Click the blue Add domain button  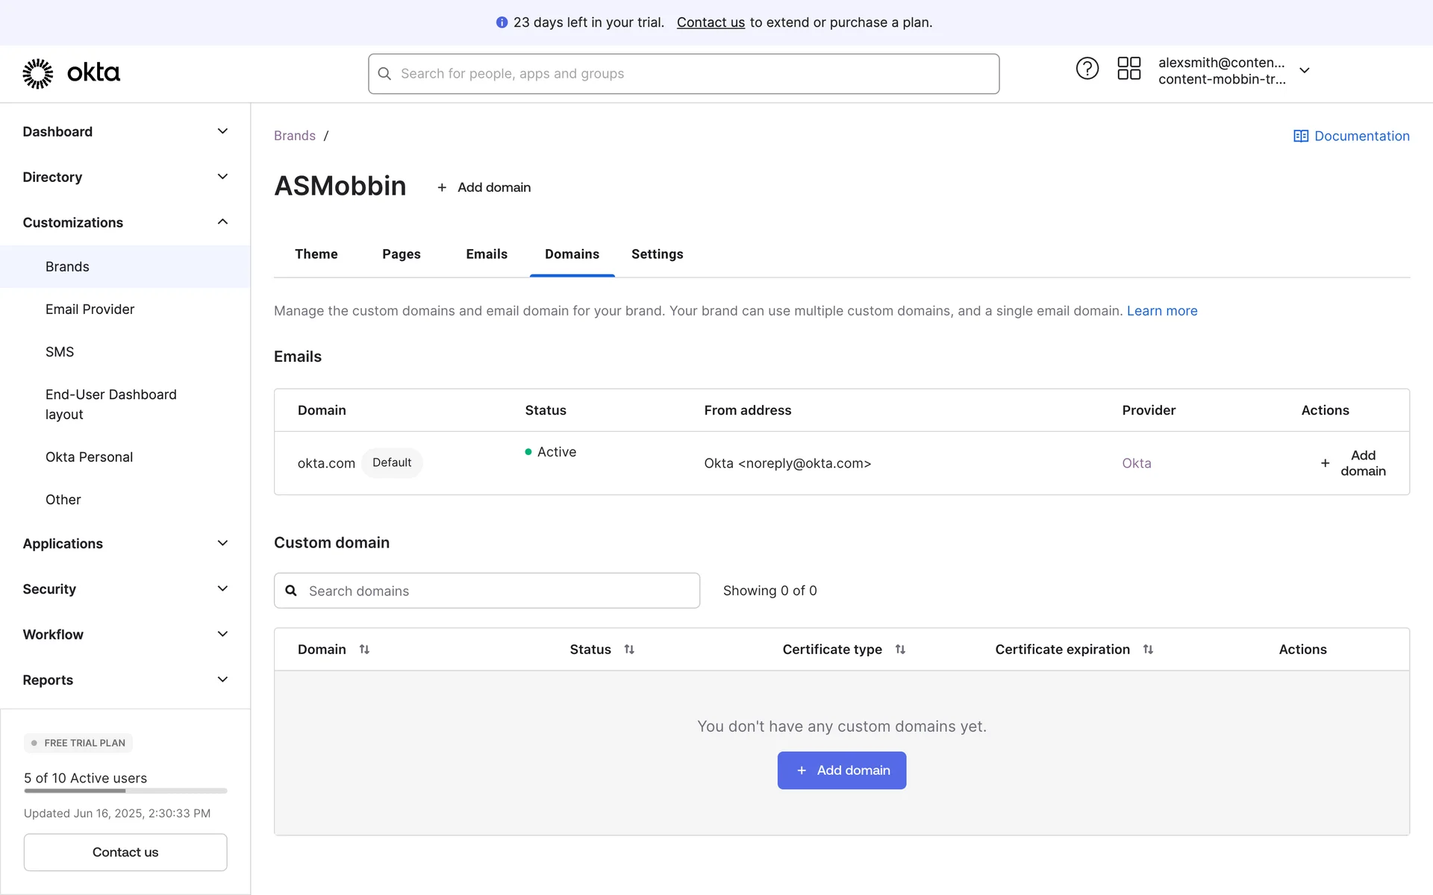point(841,770)
